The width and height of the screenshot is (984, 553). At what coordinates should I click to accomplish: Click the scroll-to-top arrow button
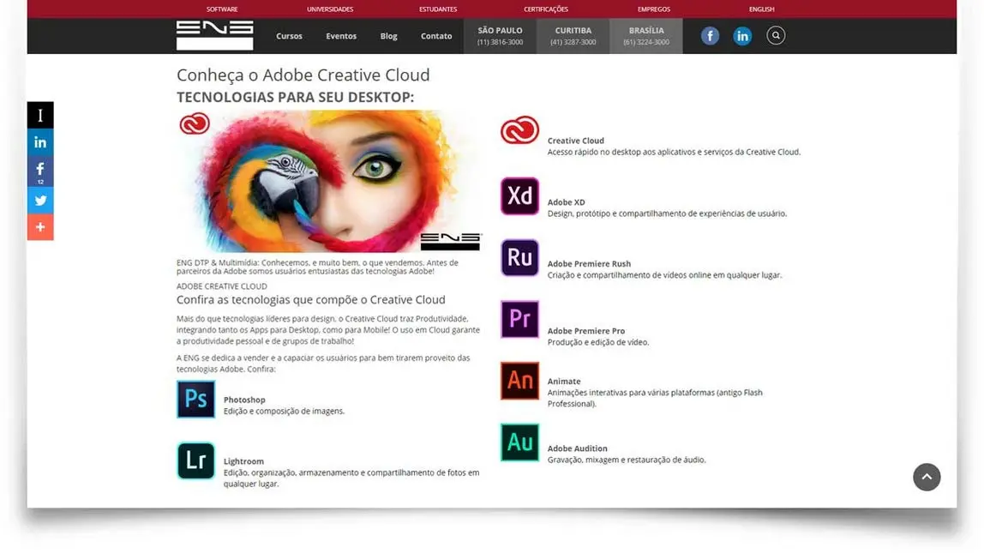(927, 477)
